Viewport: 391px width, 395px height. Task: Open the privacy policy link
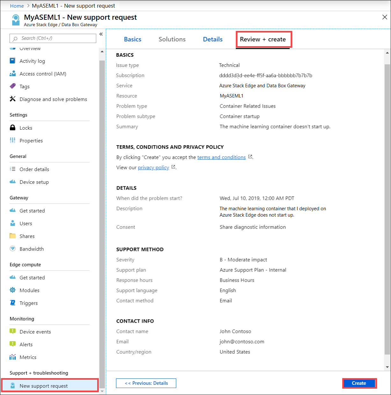point(154,168)
